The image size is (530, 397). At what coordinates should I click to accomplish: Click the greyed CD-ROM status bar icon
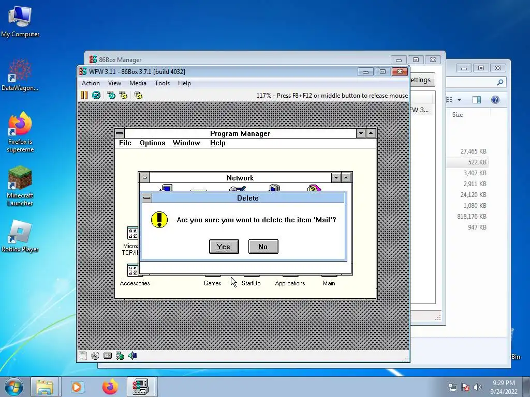pyautogui.click(x=95, y=356)
